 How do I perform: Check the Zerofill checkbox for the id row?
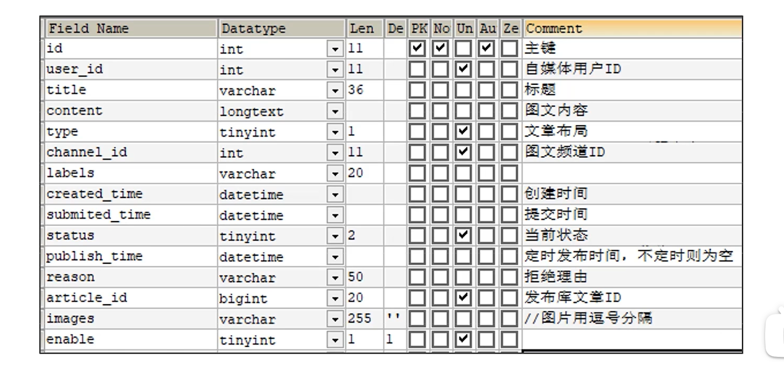pos(509,48)
